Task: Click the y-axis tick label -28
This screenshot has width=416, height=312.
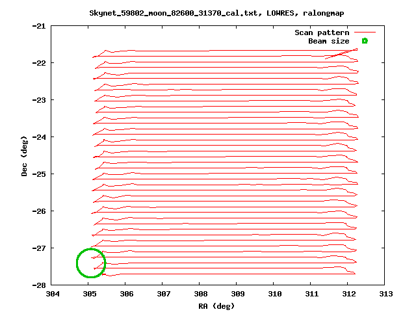Action: tap(39, 285)
